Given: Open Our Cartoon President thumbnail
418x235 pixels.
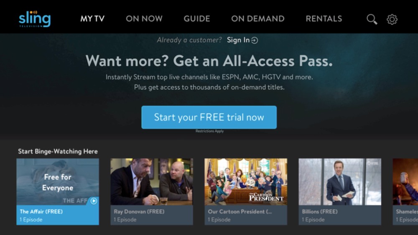Looking at the screenshot, I should click(x=246, y=182).
